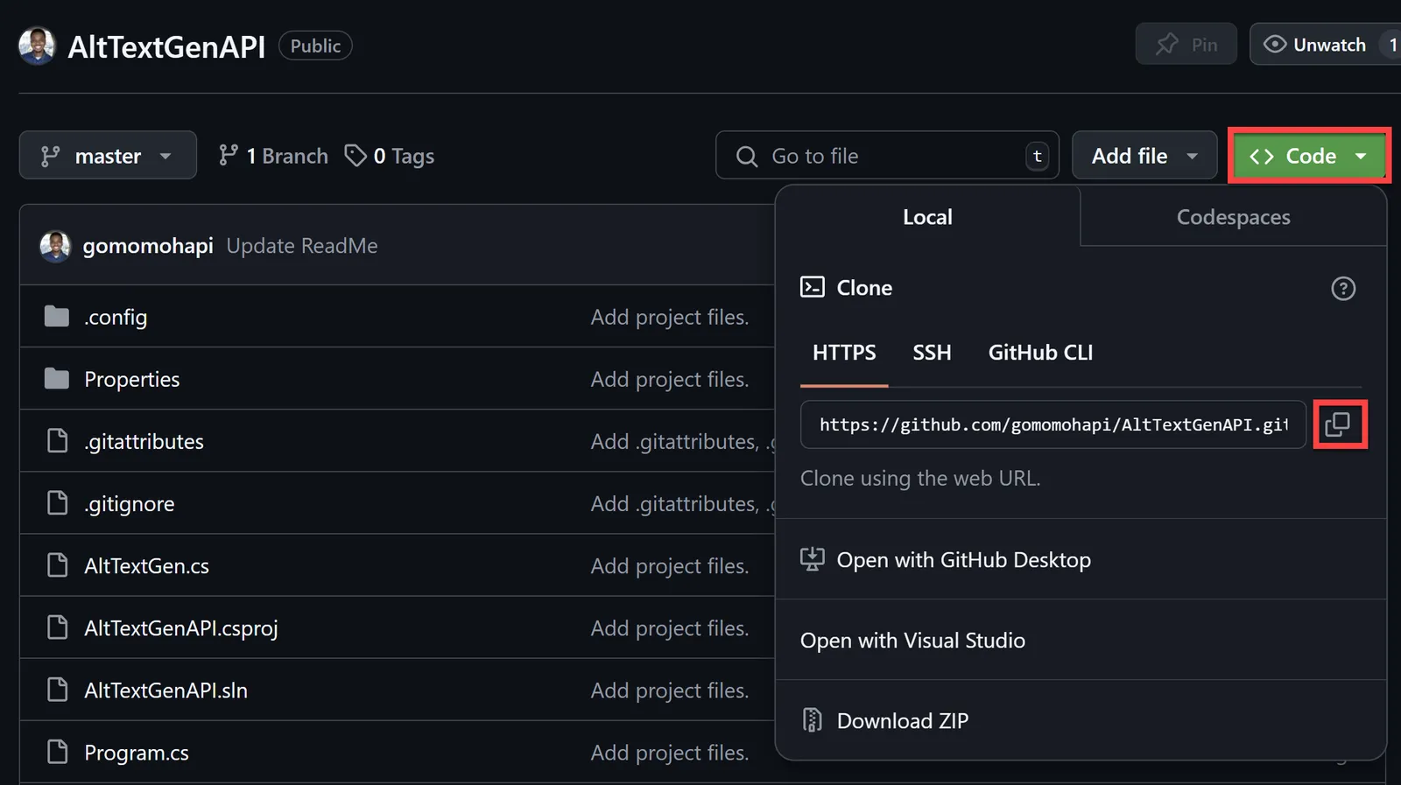Open the Program.cs file name link

[x=137, y=753]
